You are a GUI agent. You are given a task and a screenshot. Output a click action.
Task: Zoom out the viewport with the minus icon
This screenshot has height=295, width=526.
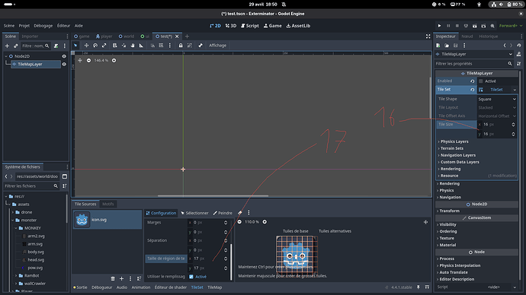pos(88,60)
